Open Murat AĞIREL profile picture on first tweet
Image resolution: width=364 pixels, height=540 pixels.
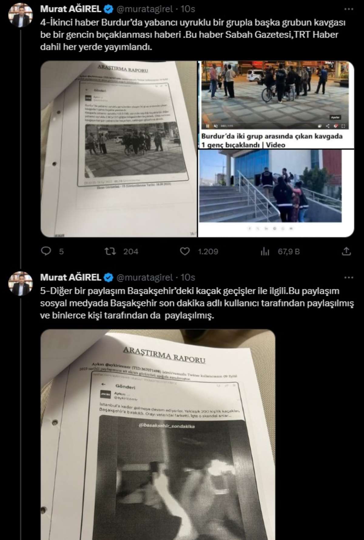21,16
